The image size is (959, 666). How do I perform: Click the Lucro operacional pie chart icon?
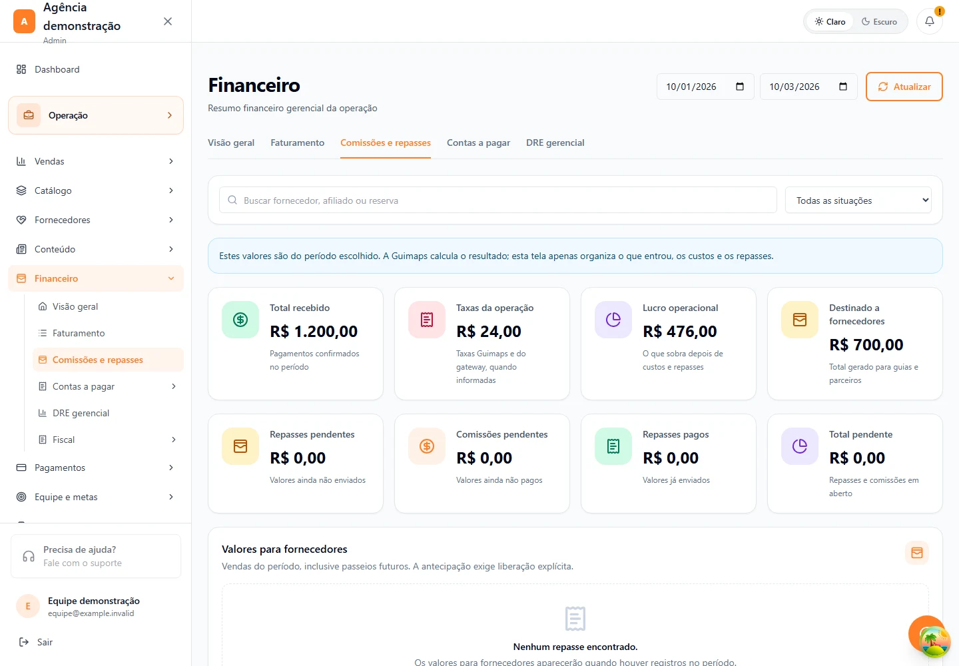tap(613, 320)
